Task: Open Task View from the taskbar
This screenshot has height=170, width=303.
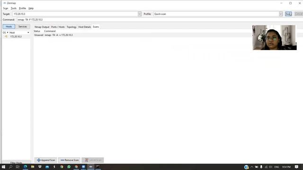Action: click(18, 167)
